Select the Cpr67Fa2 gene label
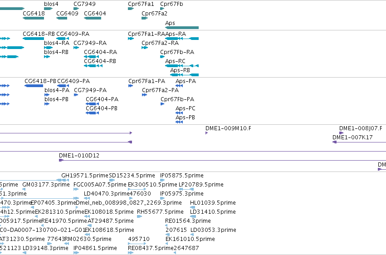This screenshot has height=255, width=386. coord(154,14)
